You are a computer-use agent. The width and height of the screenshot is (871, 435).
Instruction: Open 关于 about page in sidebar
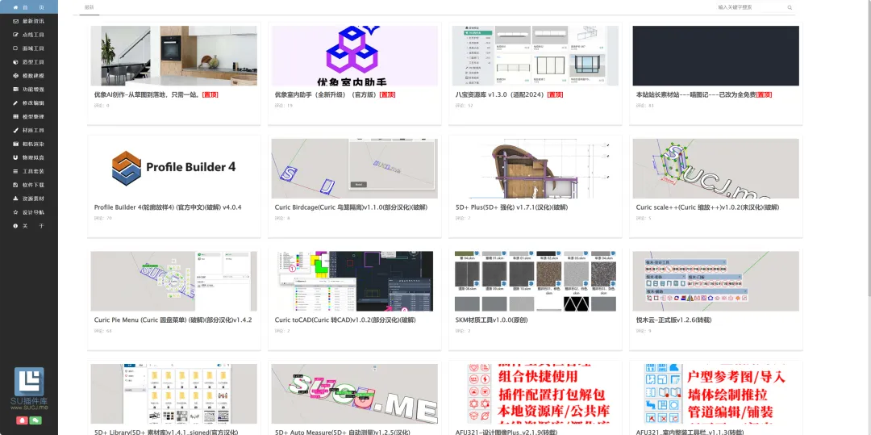coord(29,225)
